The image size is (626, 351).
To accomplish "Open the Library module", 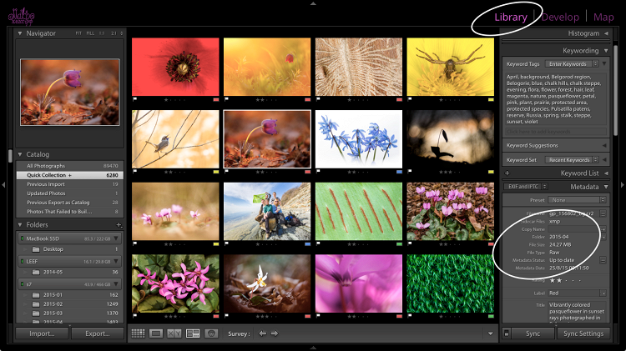I will 511,18.
